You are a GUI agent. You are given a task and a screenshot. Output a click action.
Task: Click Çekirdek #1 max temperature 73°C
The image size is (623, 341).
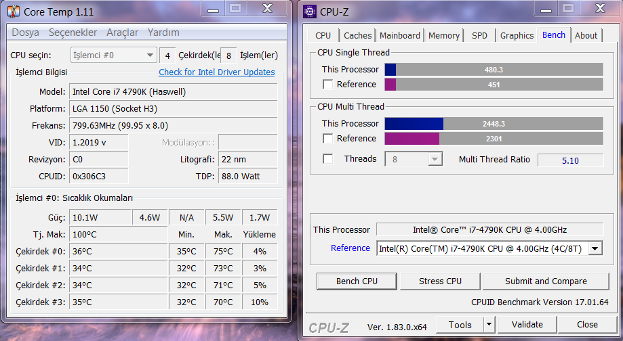pos(223,269)
